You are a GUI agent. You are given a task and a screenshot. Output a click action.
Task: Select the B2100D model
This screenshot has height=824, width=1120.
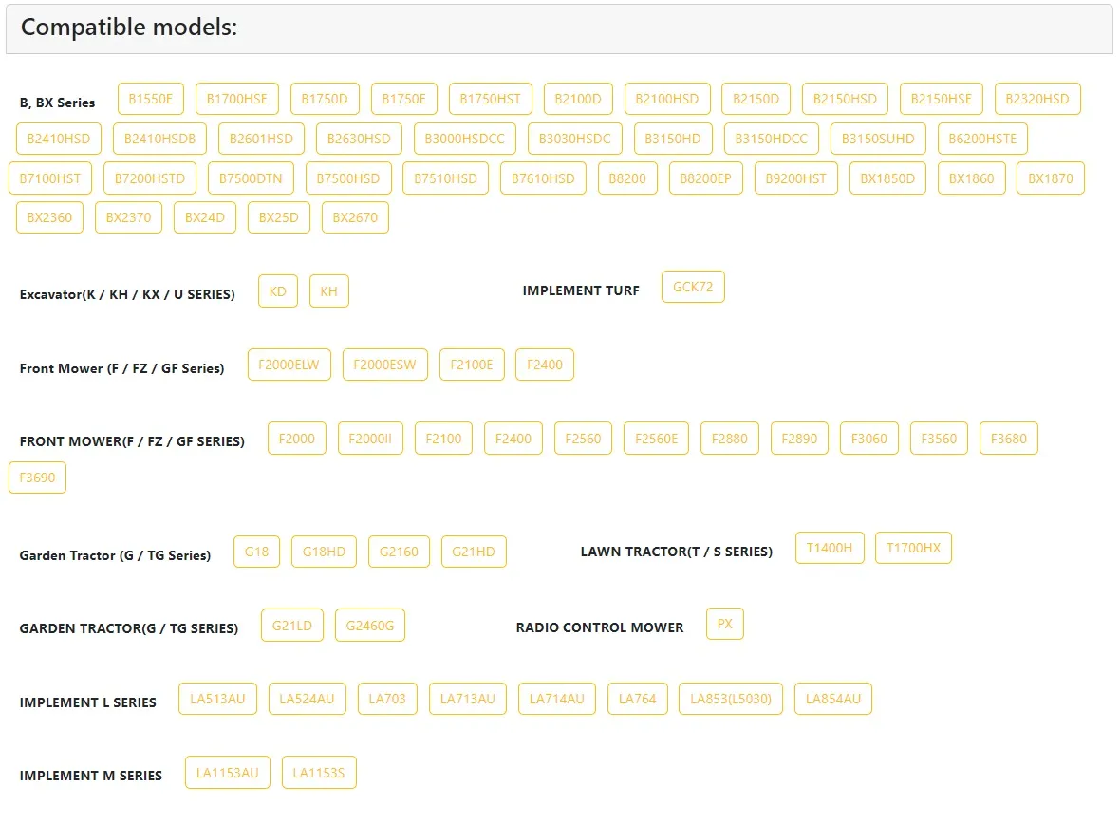tap(579, 99)
